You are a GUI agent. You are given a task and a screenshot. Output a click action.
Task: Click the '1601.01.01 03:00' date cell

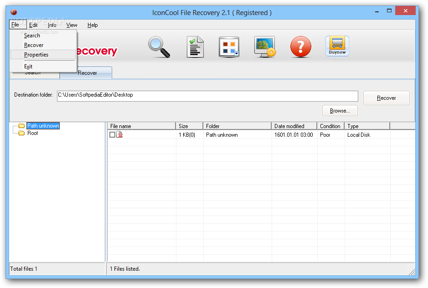point(294,135)
